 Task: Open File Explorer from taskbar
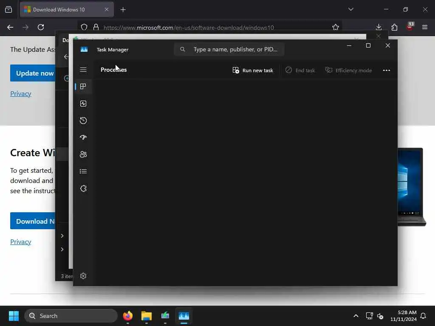[147, 316]
